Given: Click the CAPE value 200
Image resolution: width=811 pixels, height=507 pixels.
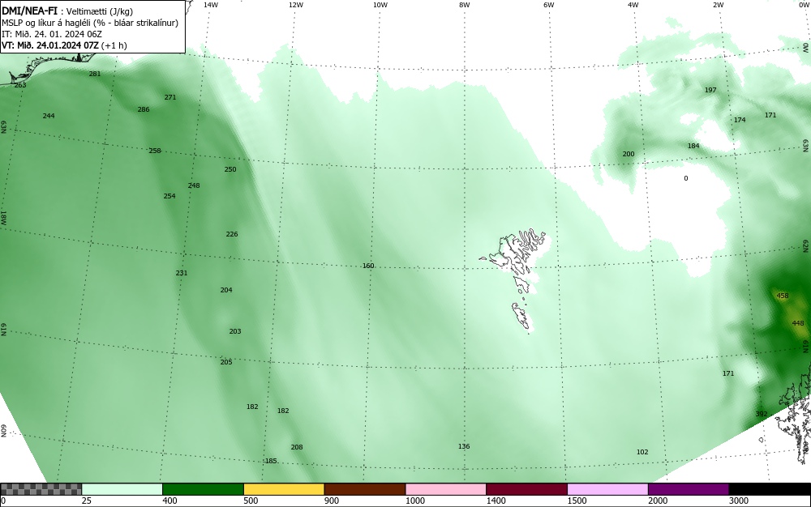Looking at the screenshot, I should pos(629,154).
